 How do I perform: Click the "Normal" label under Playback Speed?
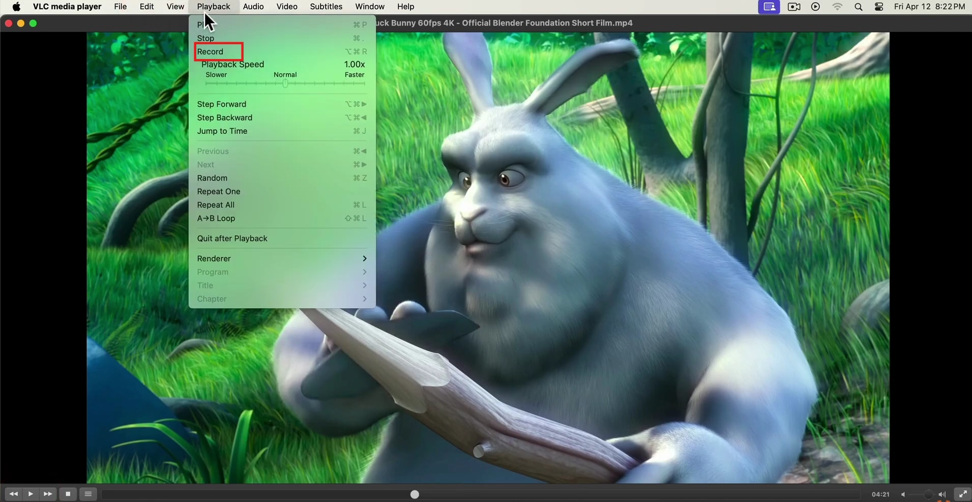[285, 75]
